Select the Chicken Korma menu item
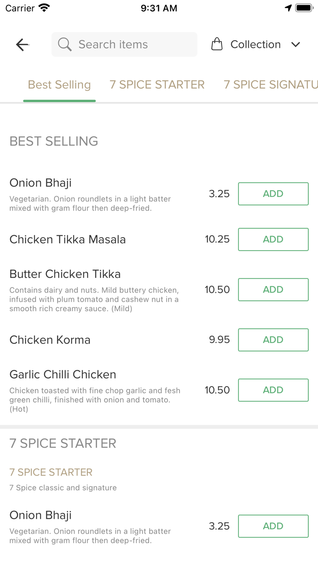This screenshot has height=566, width=318. tap(50, 340)
